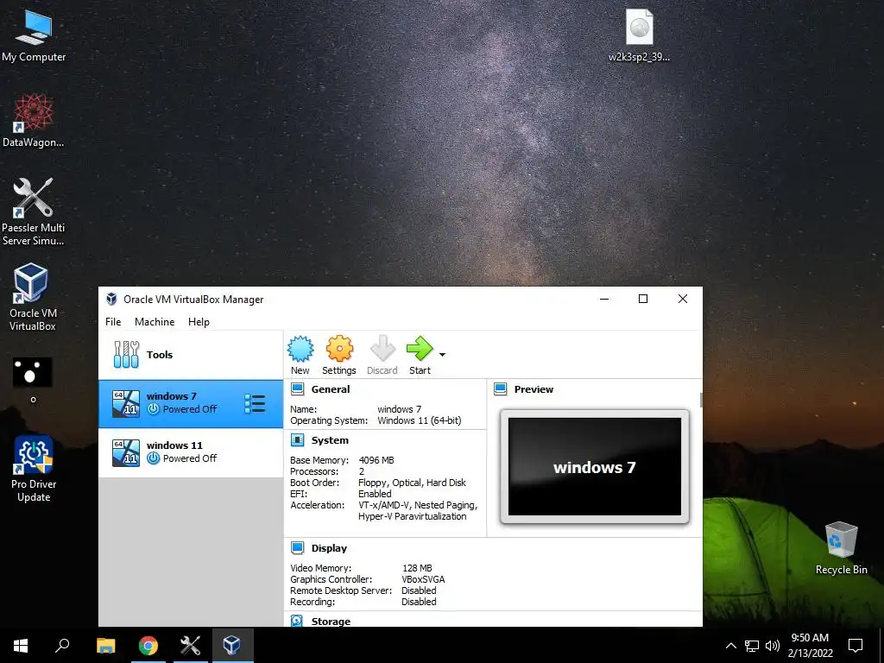Open the windows 7 machine tools menu icon

[x=255, y=404]
